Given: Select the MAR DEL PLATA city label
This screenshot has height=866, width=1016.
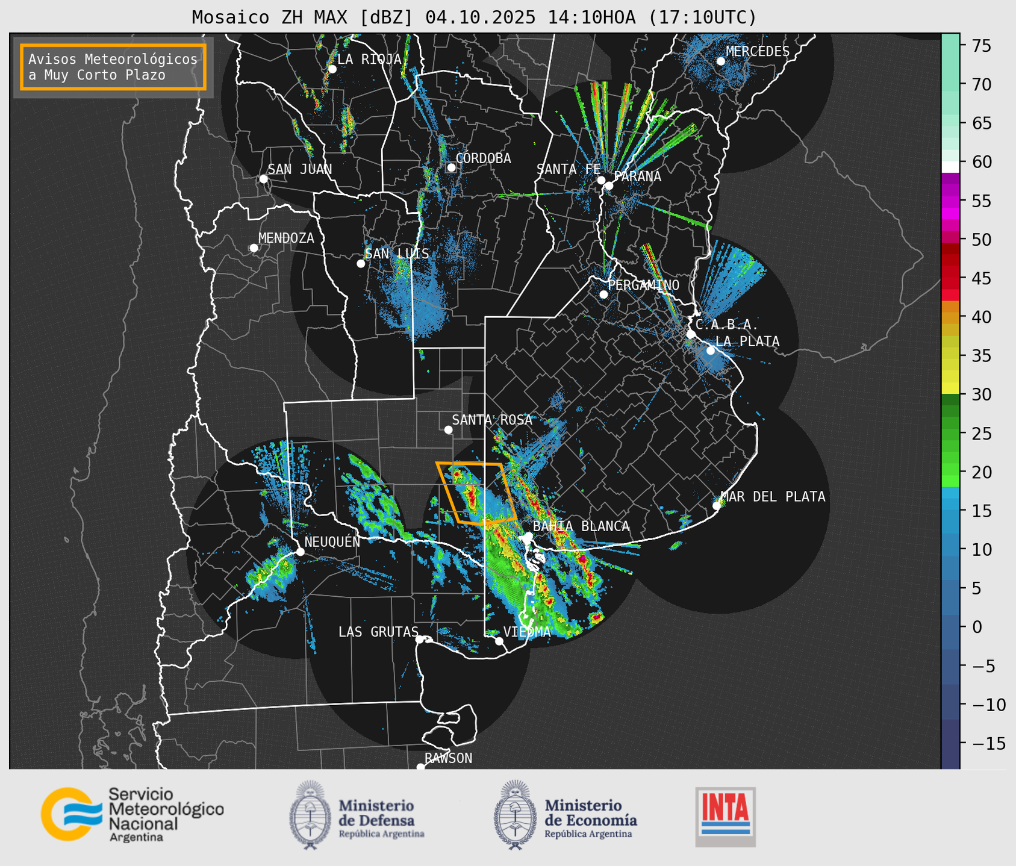Looking at the screenshot, I should tap(773, 496).
